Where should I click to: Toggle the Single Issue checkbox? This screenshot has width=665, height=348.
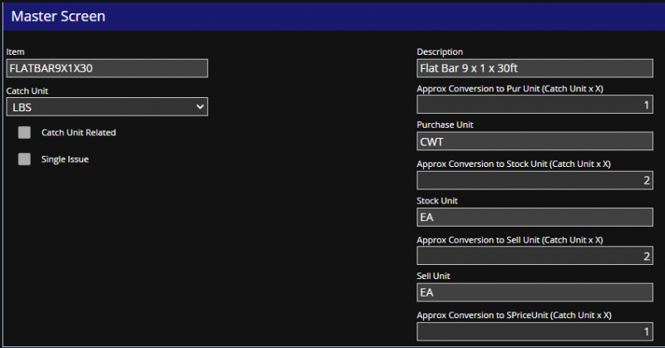[24, 159]
